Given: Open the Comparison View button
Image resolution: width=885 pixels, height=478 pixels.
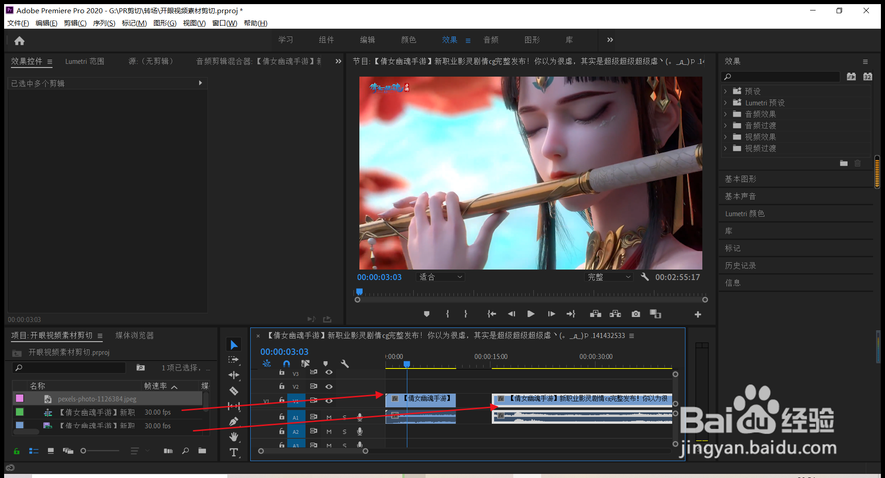Looking at the screenshot, I should (656, 314).
